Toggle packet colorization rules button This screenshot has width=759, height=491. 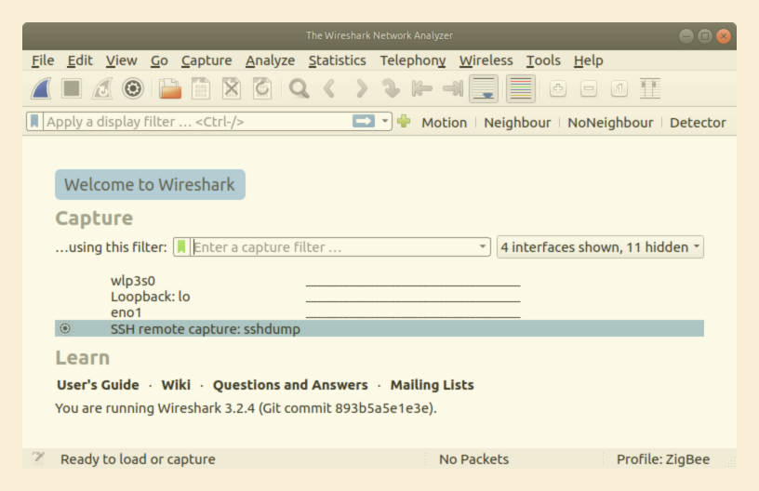tap(521, 89)
